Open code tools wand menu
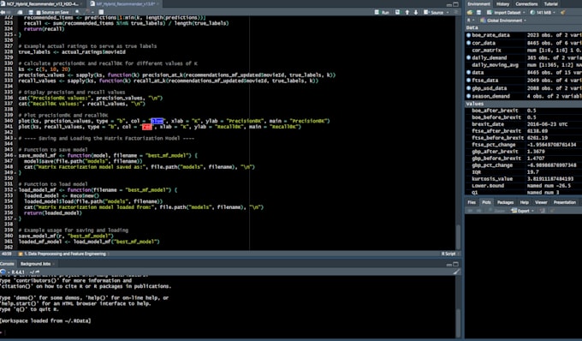Screen dimensions: 582x341 click(x=89, y=12)
